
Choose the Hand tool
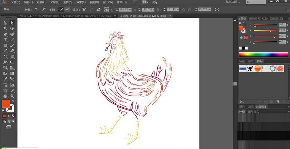tap(5, 96)
